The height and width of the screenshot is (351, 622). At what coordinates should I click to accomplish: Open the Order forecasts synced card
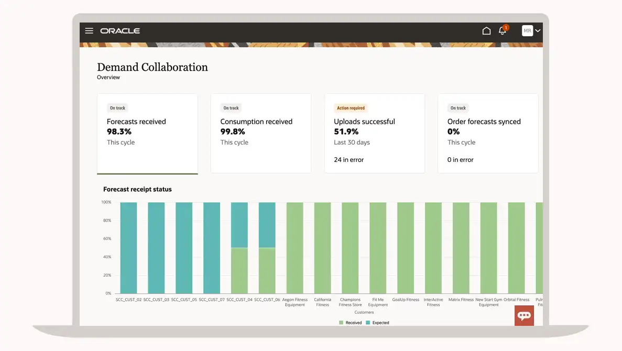coord(488,133)
